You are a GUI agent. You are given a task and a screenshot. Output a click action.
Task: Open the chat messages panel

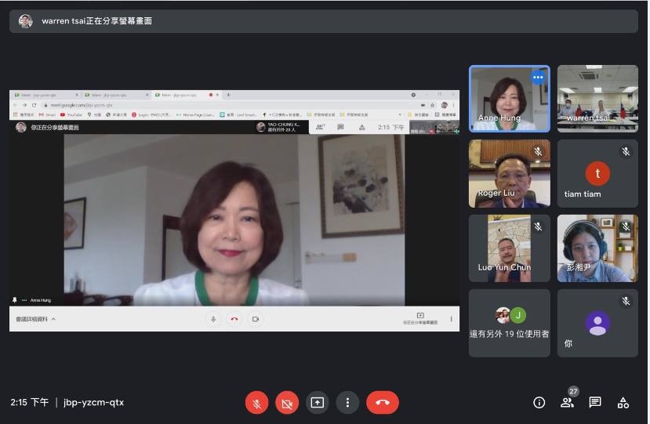pos(595,402)
